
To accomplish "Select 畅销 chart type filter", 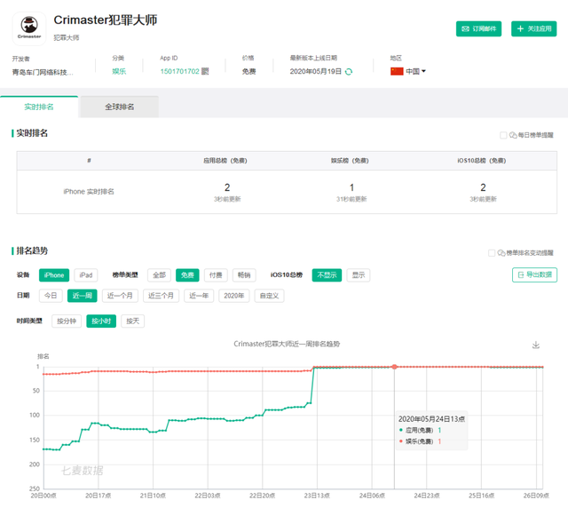I will (x=244, y=274).
